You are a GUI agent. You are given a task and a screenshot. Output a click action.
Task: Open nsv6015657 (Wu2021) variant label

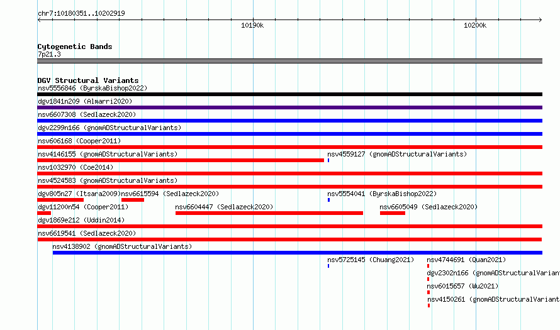pos(462,286)
